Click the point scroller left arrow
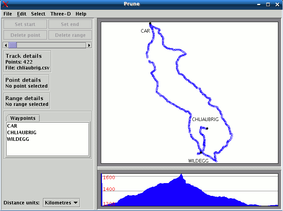Image resolution: width=283 pixels, height=211 pixels. 6,45
